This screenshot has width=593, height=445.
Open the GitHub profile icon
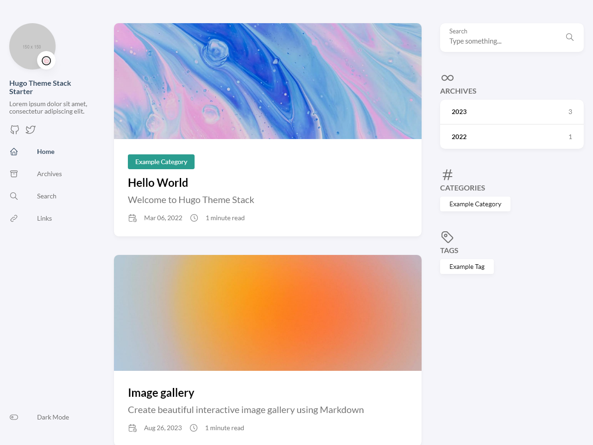15,130
